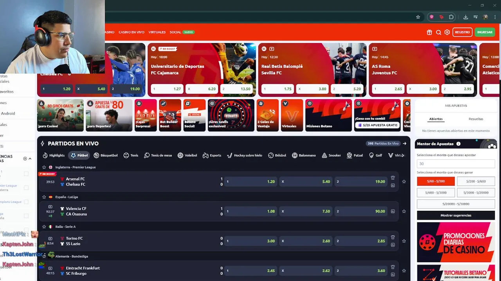The height and width of the screenshot is (281, 501).
Task: Star the Italia - Serie A heading
Action: pyautogui.click(x=44, y=226)
